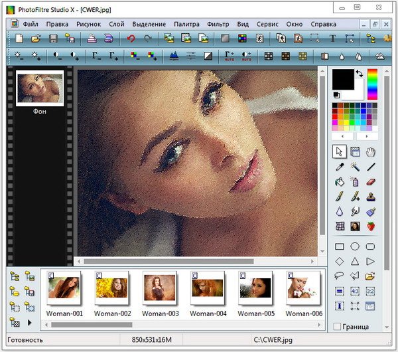Click the Text tool icon in toolbar
This screenshot has height=352, width=398.
coord(332,39)
